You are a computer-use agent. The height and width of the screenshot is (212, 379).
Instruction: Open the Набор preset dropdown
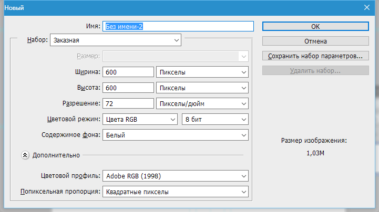116,40
